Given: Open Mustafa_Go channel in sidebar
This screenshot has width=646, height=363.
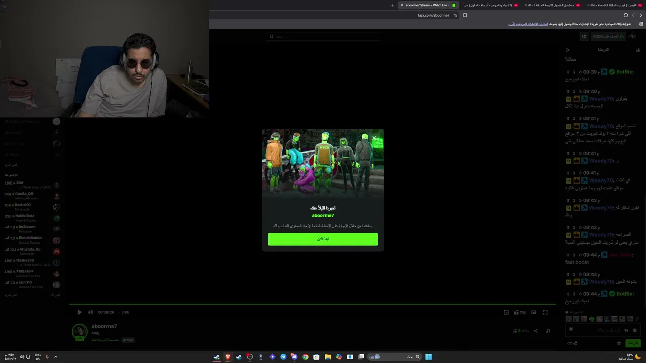Looking at the screenshot, I should click(x=32, y=251).
